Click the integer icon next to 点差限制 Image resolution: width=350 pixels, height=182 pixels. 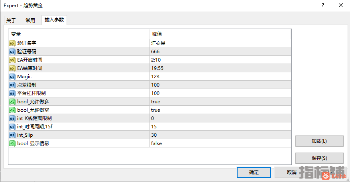click(x=12, y=85)
